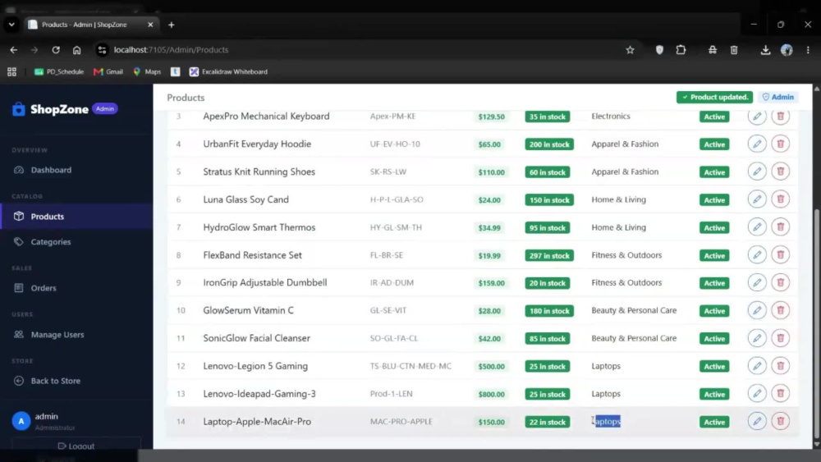Open the extensions puzzle icon
This screenshot has width=821, height=462.
pyautogui.click(x=681, y=50)
